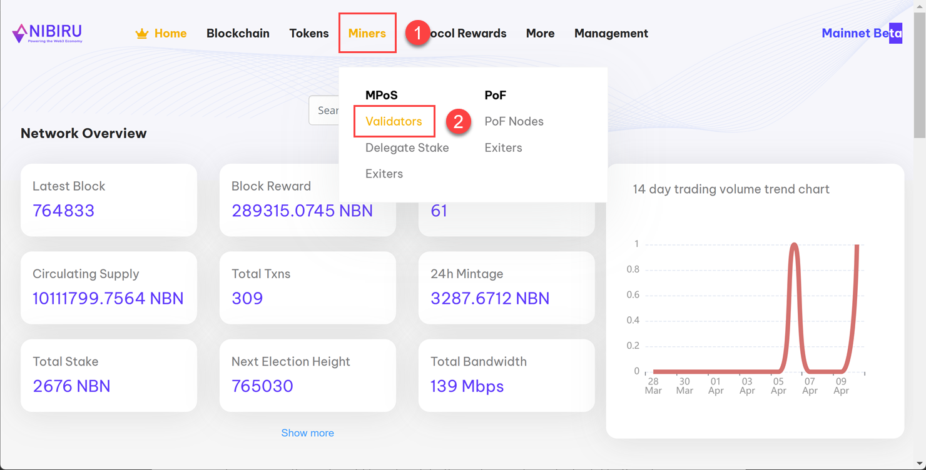The image size is (926, 470).
Task: Select PoF Nodes under PoF
Action: pos(514,121)
